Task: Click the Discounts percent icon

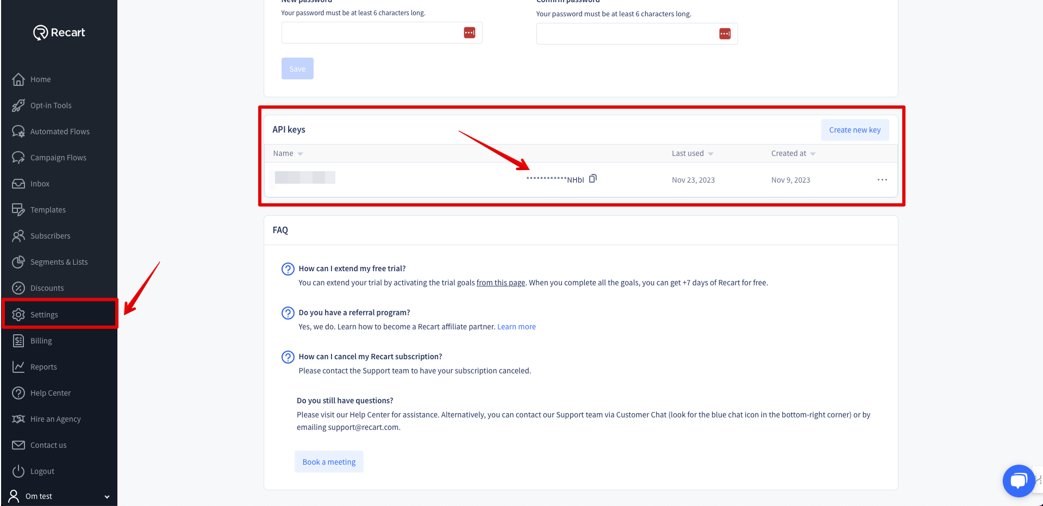Action: [18, 288]
